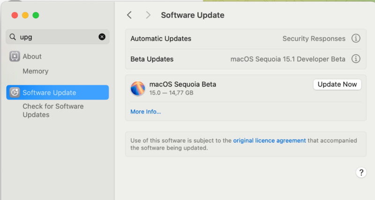Viewport: 375px width, 200px height.
Task: Open Automatic Updates info details
Action: click(356, 38)
